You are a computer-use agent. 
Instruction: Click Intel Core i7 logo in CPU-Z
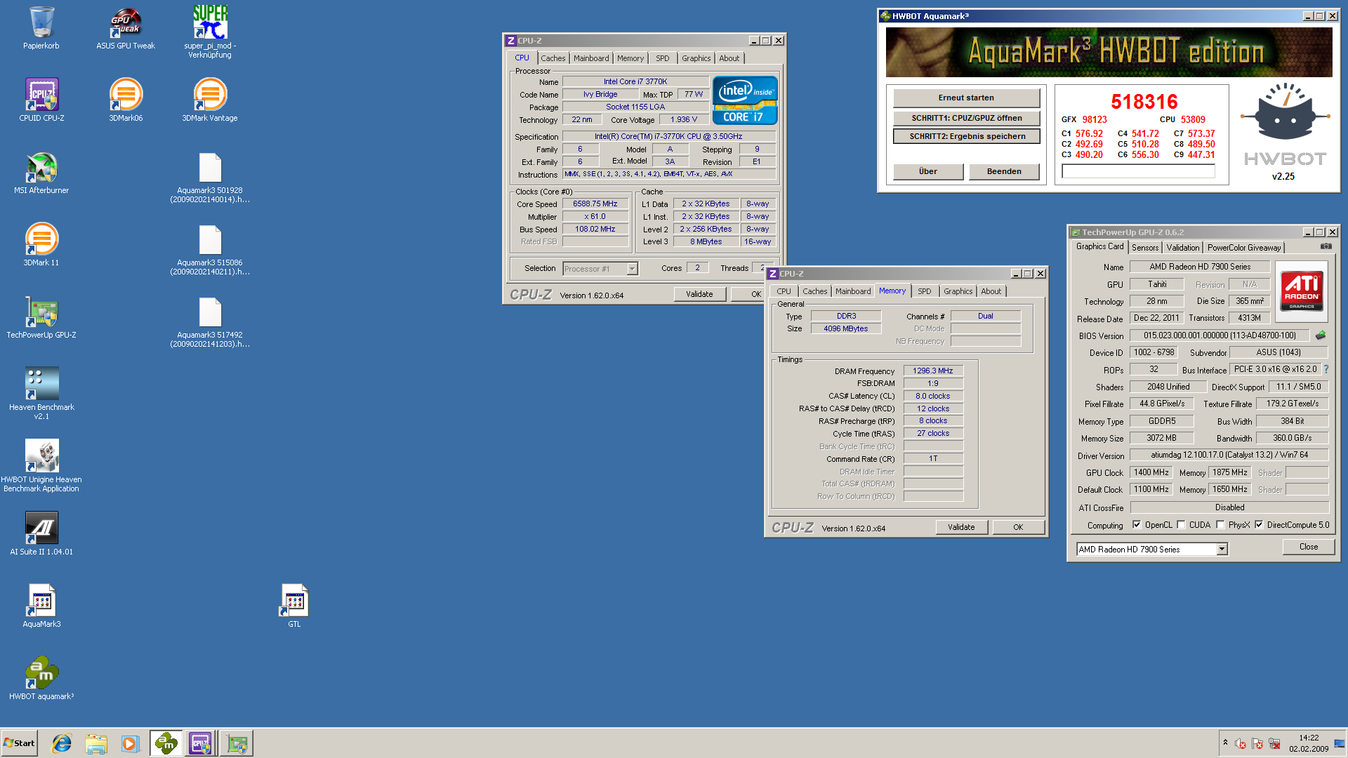click(x=745, y=100)
